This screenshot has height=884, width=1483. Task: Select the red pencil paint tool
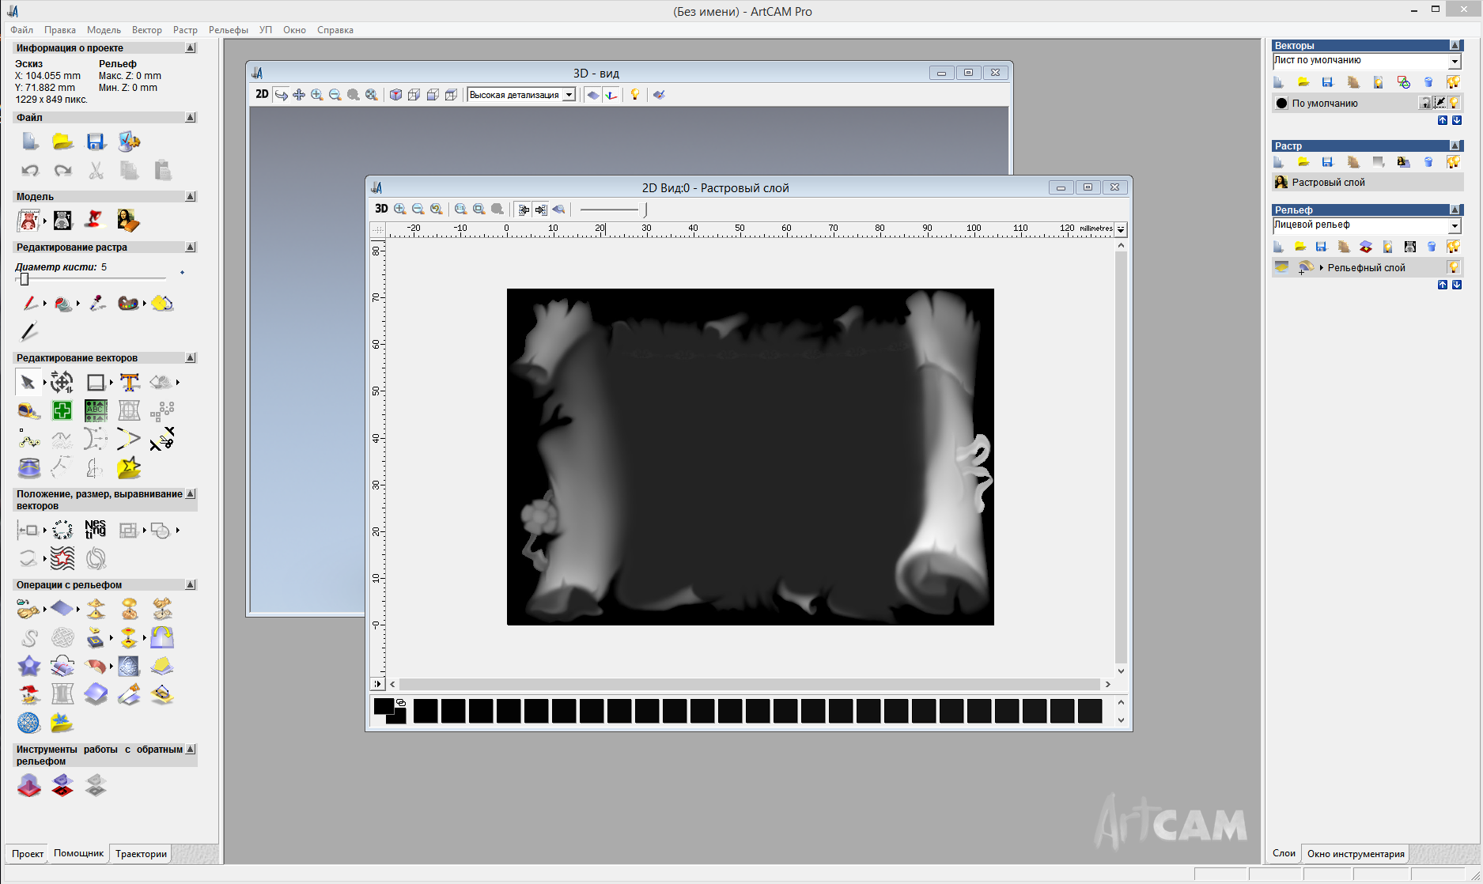click(x=29, y=303)
